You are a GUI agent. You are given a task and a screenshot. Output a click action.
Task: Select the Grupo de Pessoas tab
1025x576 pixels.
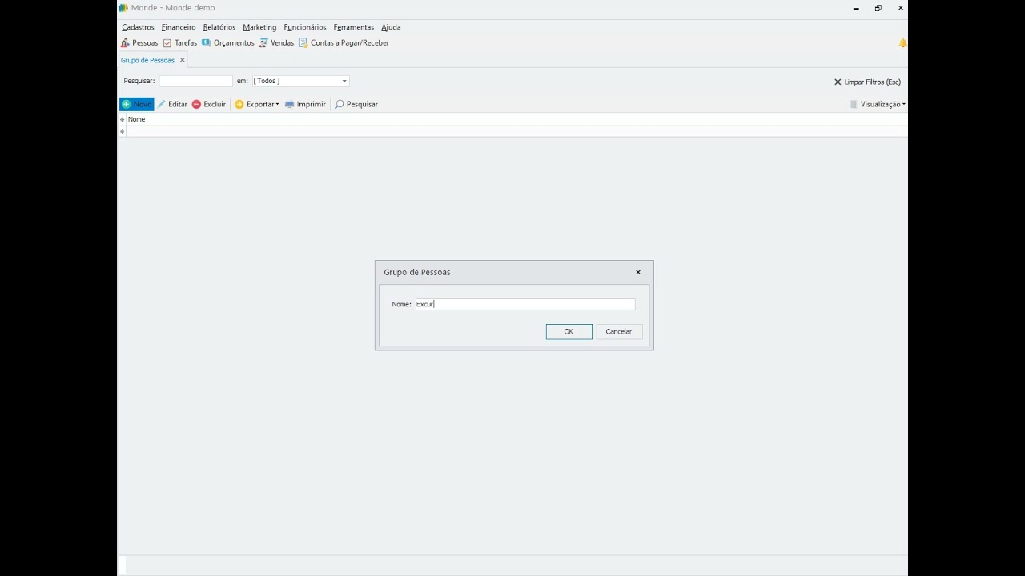click(x=147, y=60)
